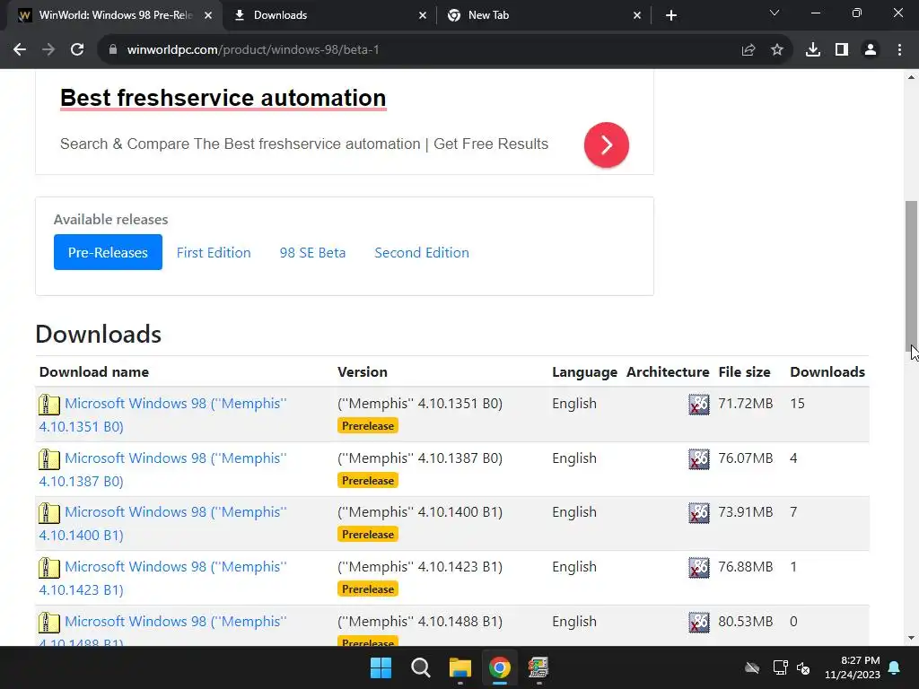Viewport: 919px width, 689px height.
Task: Click x86 architecture icon for 80.53MB row
Action: [698, 623]
